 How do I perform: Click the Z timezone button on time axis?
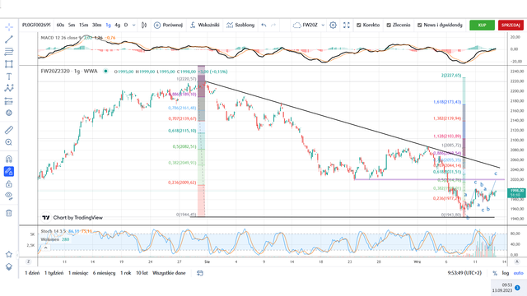(x=29, y=261)
